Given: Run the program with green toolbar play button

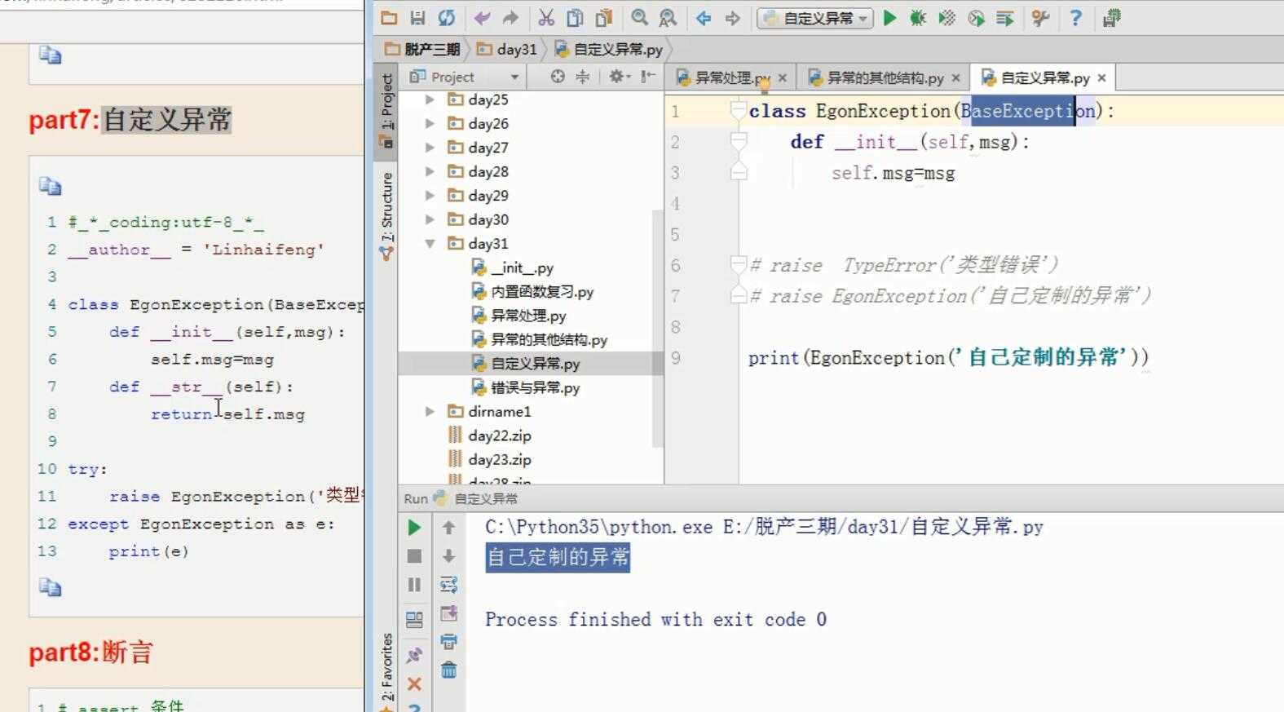Looking at the screenshot, I should (889, 17).
